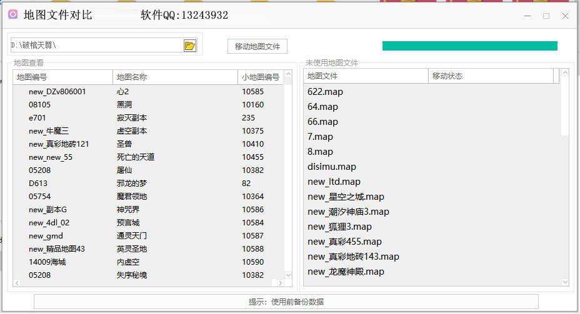Click map name 神咒界
The width and height of the screenshot is (580, 314).
pyautogui.click(x=128, y=210)
